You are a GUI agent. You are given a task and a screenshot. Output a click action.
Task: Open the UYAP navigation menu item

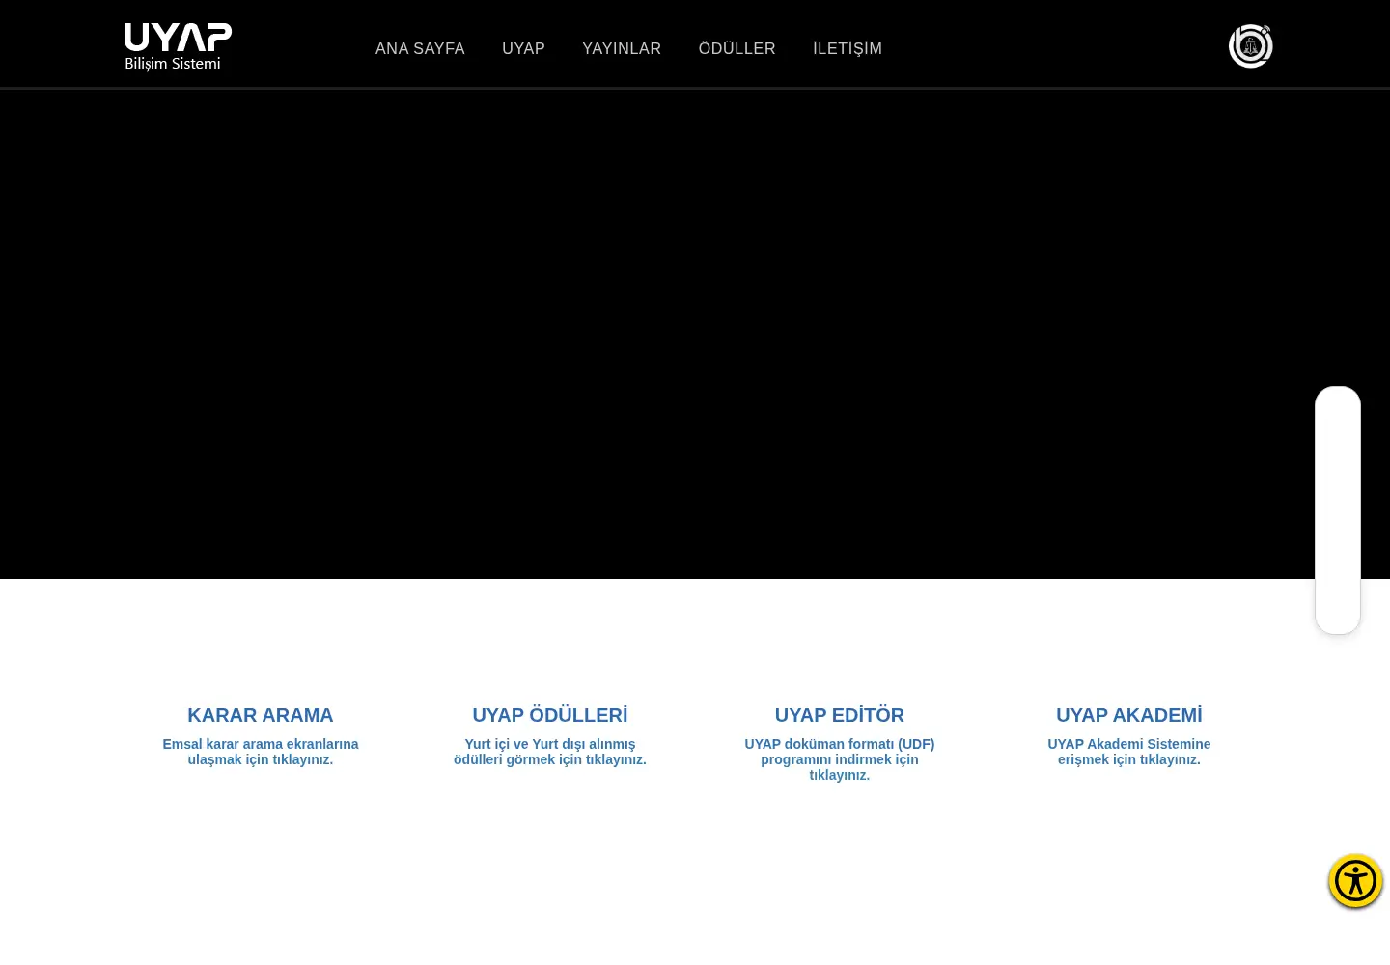tap(523, 48)
